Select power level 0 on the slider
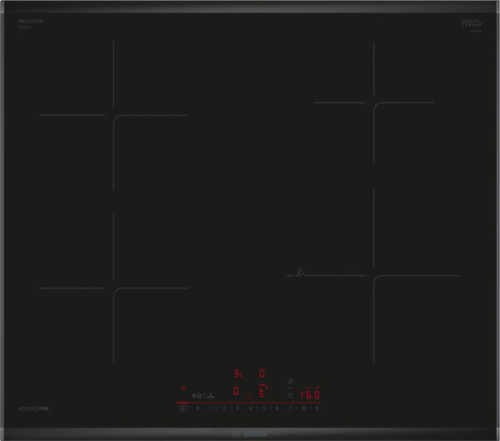Screen dimensions: 500x441 point(197,408)
